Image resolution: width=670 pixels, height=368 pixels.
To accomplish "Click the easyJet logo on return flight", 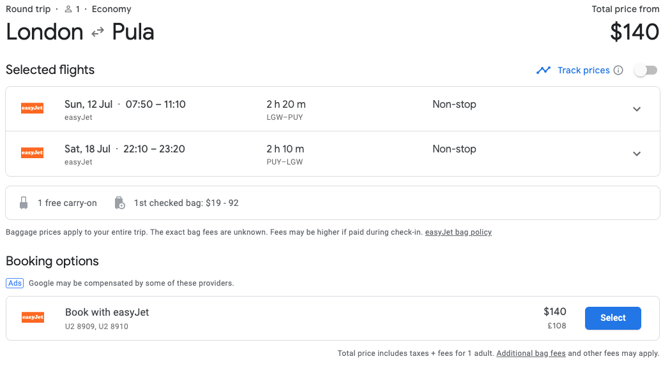I will pyautogui.click(x=32, y=153).
